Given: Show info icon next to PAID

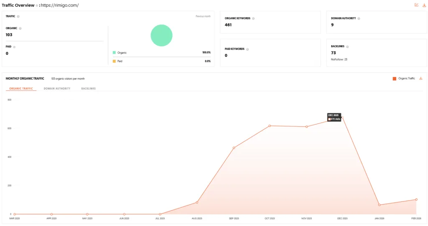Looking at the screenshot, I should 14,47.
